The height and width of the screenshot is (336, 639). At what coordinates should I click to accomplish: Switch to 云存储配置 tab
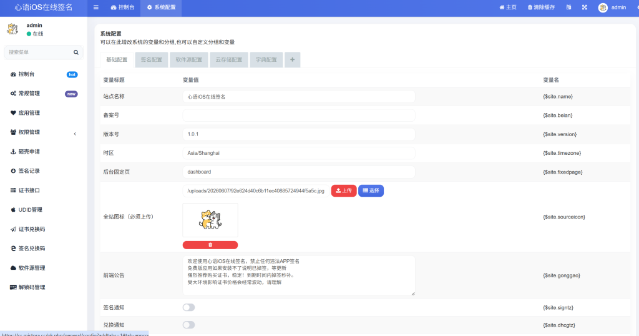228,59
